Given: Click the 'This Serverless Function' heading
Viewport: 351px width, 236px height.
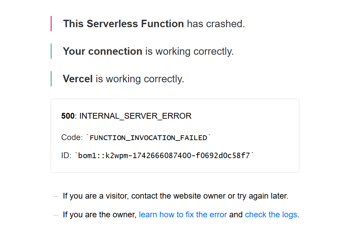Looking at the screenshot, I should click(x=124, y=24).
